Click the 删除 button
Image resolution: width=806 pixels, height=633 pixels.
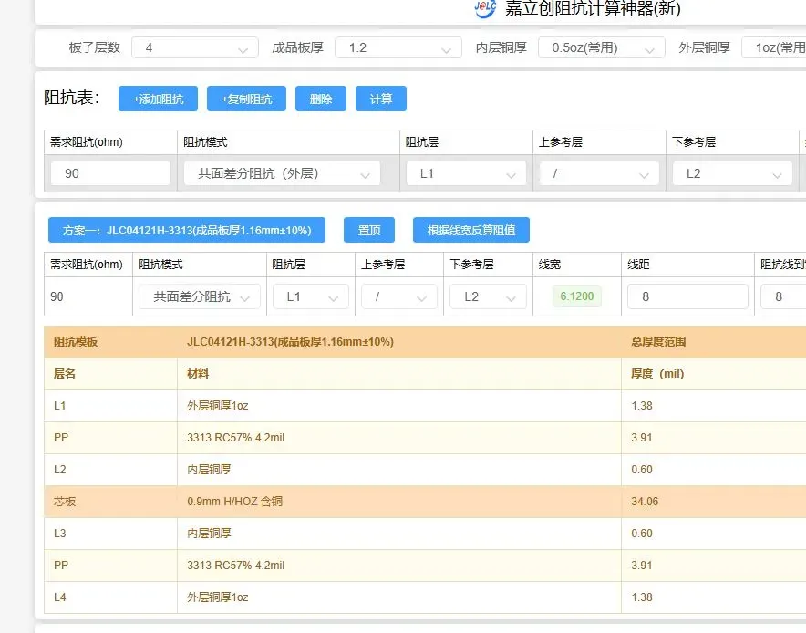pyautogui.click(x=321, y=99)
